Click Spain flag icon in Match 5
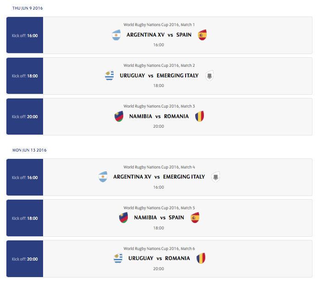The width and height of the screenshot is (318, 283). pyautogui.click(x=195, y=218)
